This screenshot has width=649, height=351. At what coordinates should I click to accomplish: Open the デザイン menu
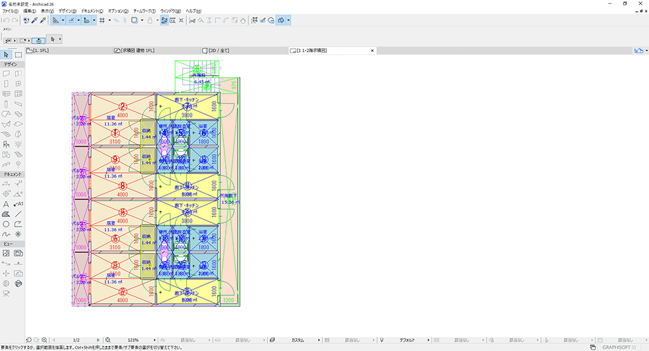click(x=67, y=11)
